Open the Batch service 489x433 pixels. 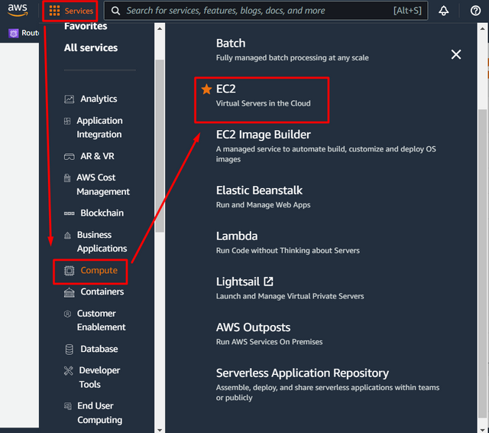click(231, 44)
